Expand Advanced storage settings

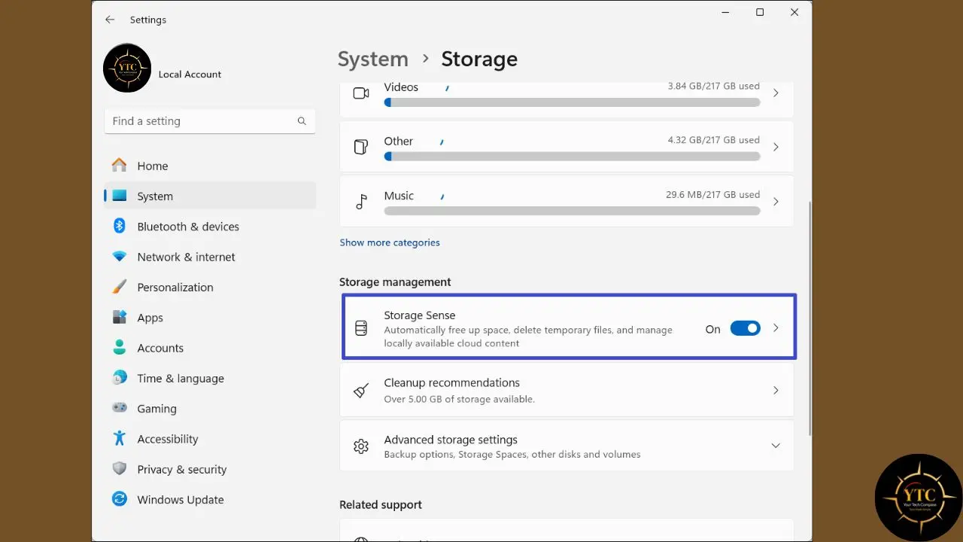[x=776, y=446]
